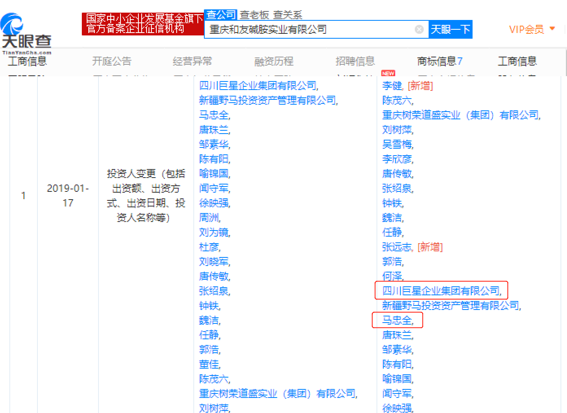Open 重庆树荣道盛实业（集团）有限公司 in the after-change column
Image resolution: width=567 pixels, height=413 pixels.
pos(461,115)
